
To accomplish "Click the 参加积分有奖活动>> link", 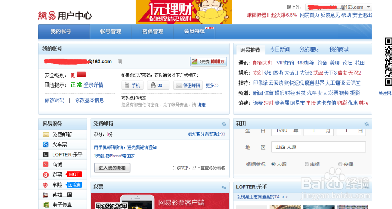I will click(x=207, y=134).
